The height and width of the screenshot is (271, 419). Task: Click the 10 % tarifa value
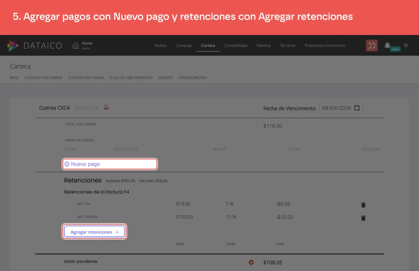point(231,217)
